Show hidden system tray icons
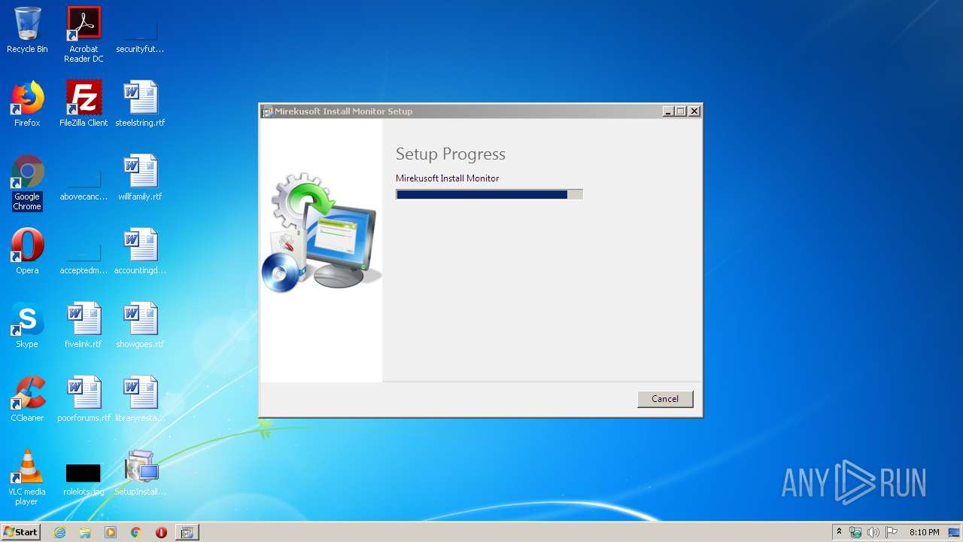The height and width of the screenshot is (542, 963). click(x=840, y=532)
